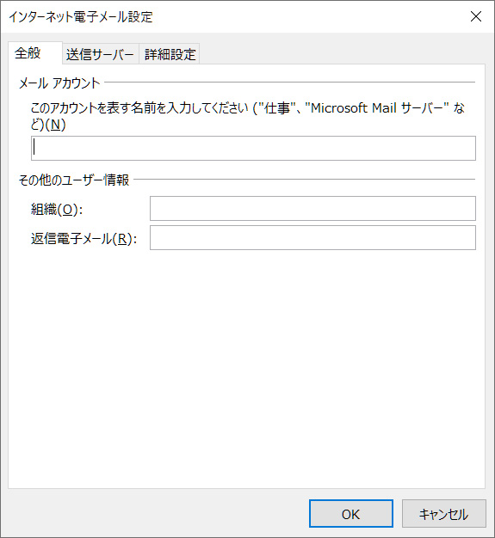Click into the 組織 input box

pyautogui.click(x=312, y=208)
